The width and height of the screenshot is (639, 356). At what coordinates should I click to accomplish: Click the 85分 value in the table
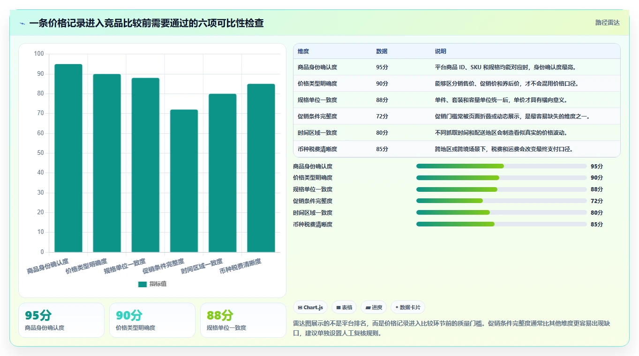(382, 149)
